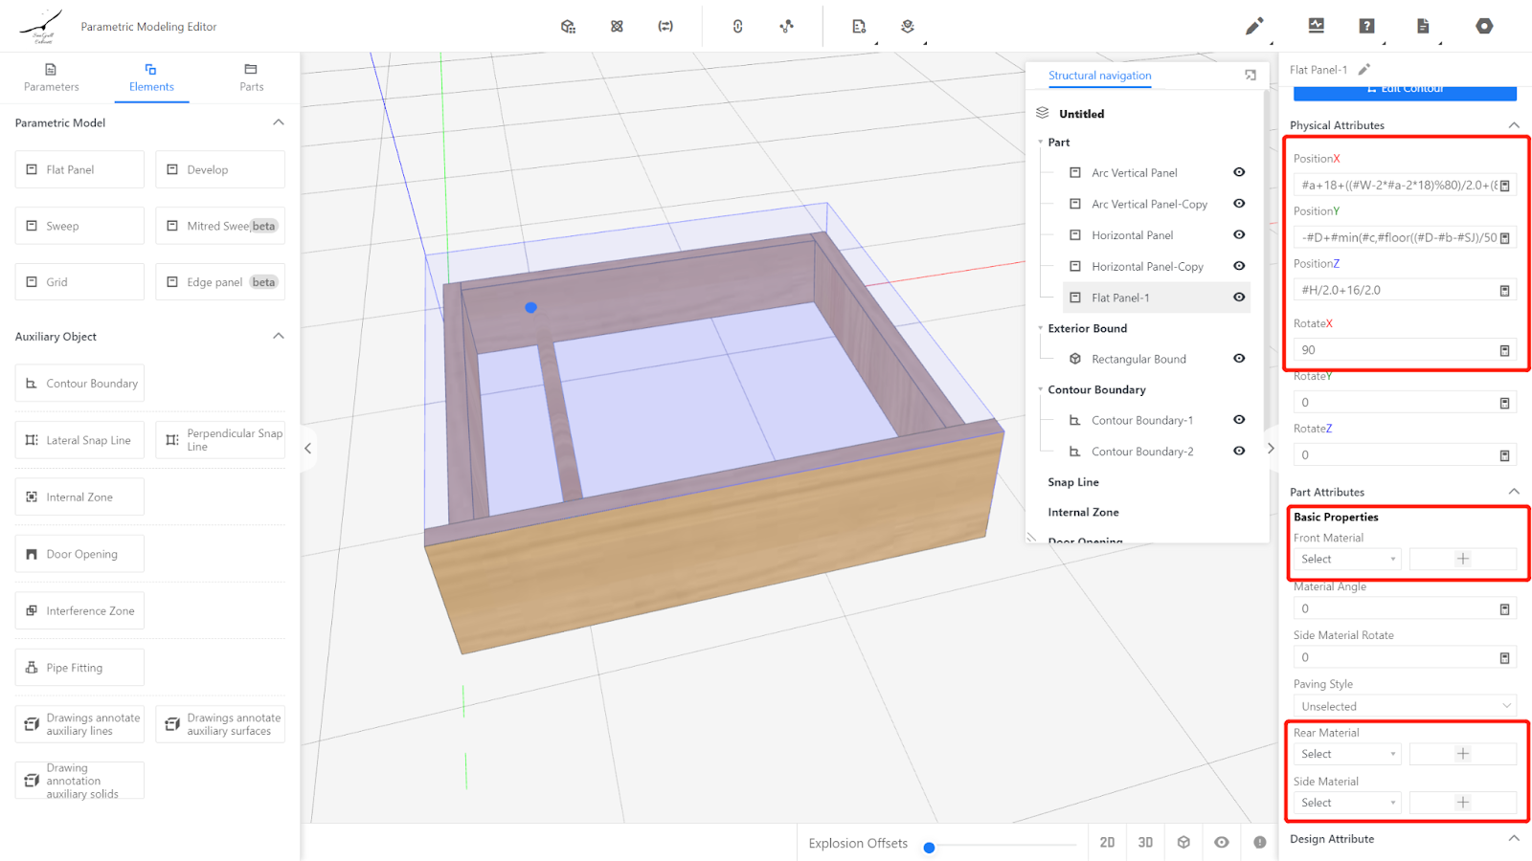Add a Flat Panel element
The height and width of the screenshot is (861, 1532).
(x=79, y=169)
